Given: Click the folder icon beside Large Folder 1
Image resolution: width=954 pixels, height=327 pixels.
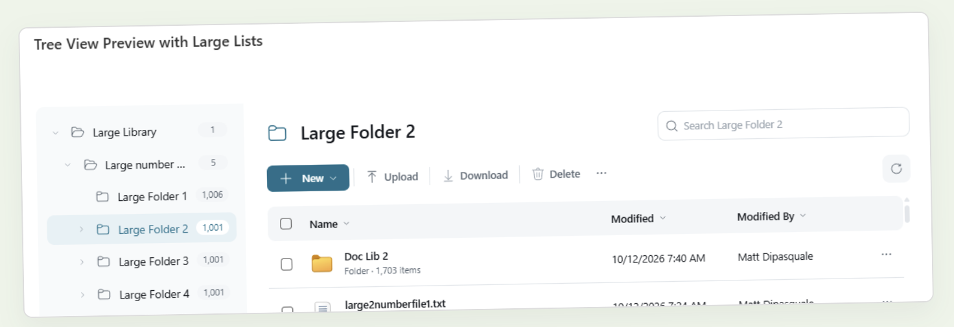Looking at the screenshot, I should click(102, 196).
